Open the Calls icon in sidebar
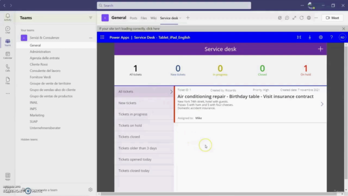Viewport: 348px width, 196px height. click(x=8, y=68)
